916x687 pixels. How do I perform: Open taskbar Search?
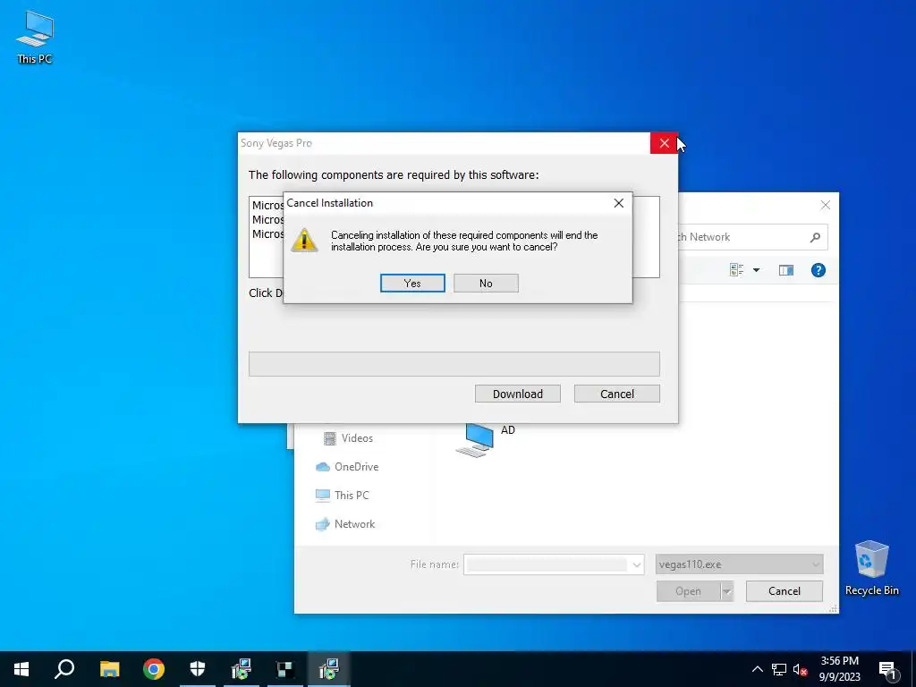tap(64, 669)
